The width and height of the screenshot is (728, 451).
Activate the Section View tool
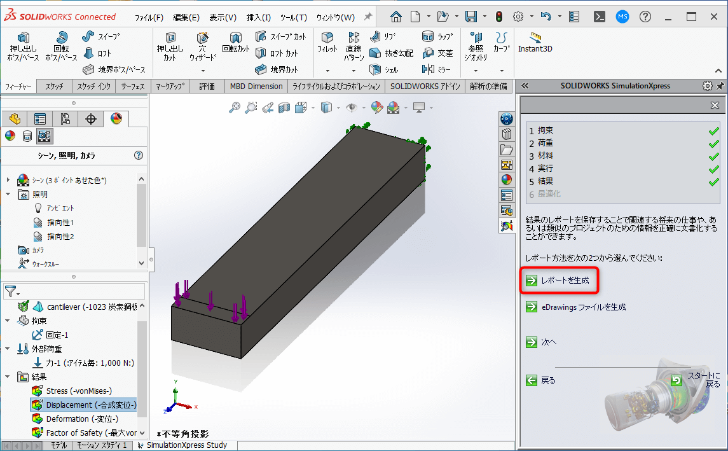(x=284, y=107)
